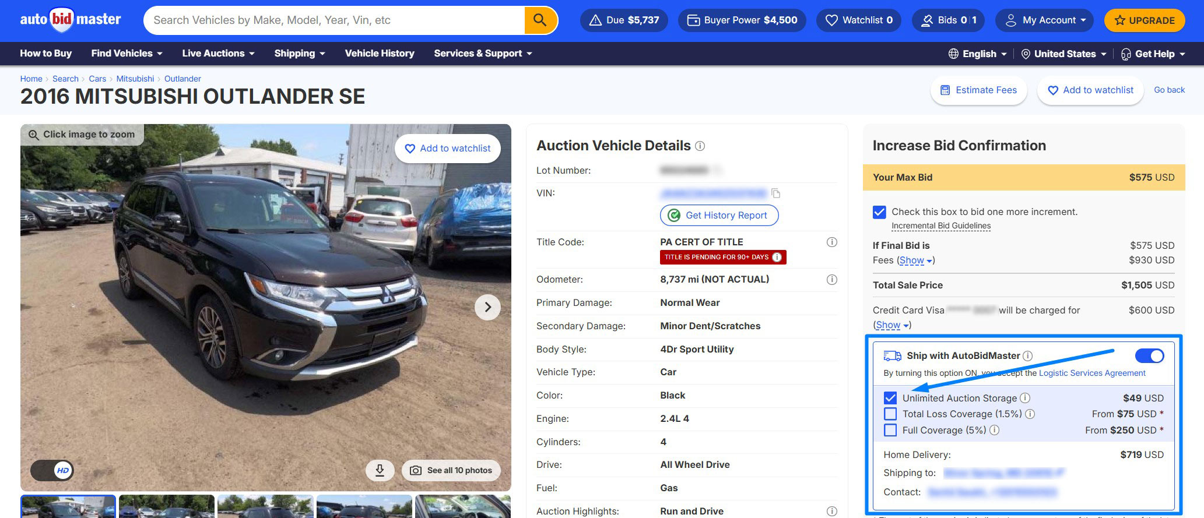This screenshot has height=518, width=1204.
Task: Click info icon next to Auction Vehicle Details
Action: 700,146
